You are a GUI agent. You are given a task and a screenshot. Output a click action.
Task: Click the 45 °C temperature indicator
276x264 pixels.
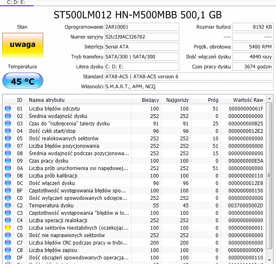click(23, 81)
